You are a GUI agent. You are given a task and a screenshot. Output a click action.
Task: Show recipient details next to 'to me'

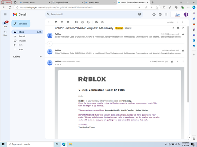click(x=60, y=64)
